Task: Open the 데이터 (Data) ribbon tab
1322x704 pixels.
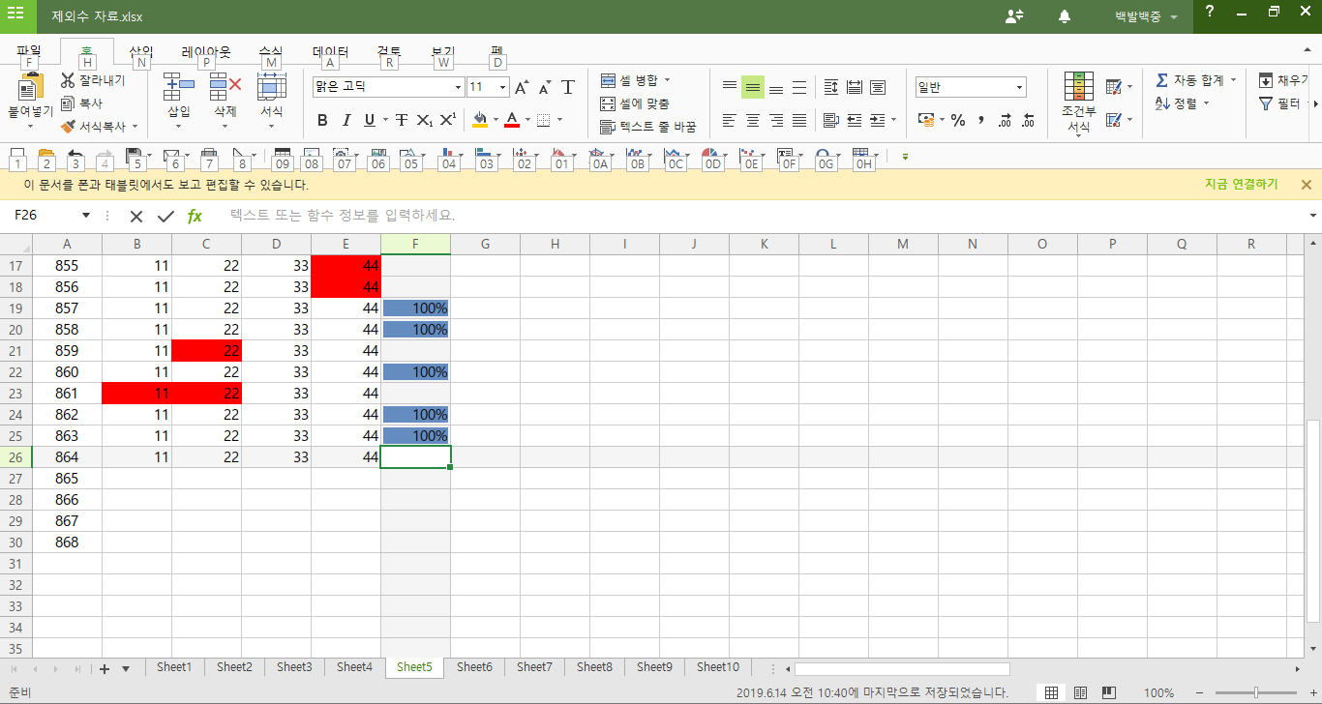Action: click(330, 52)
